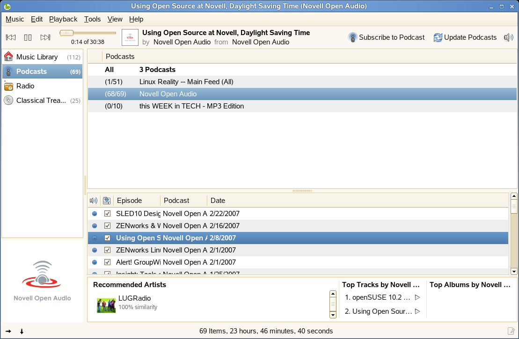Skip to the next track
This screenshot has height=339, width=519.
click(x=45, y=37)
